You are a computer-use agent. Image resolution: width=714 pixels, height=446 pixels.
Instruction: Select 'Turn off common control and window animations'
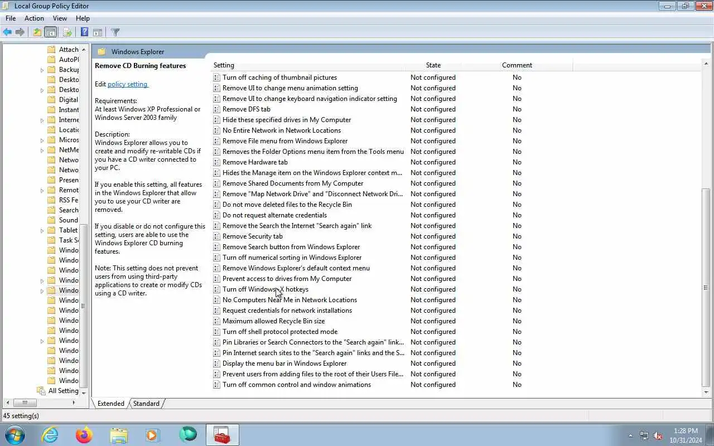297,385
